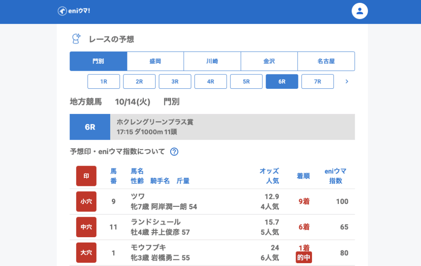Switch to the 川崎 racecourse tab
421x266 pixels.
point(212,61)
